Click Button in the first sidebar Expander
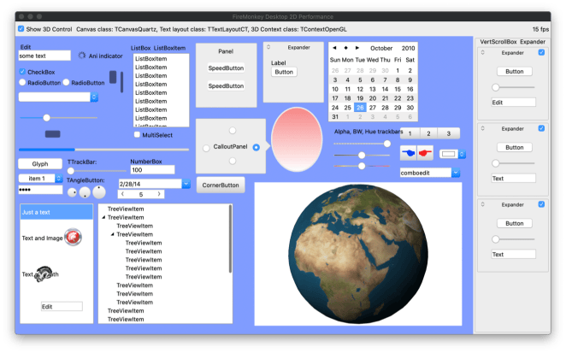Screen dimensions: 566x353 click(x=515, y=72)
